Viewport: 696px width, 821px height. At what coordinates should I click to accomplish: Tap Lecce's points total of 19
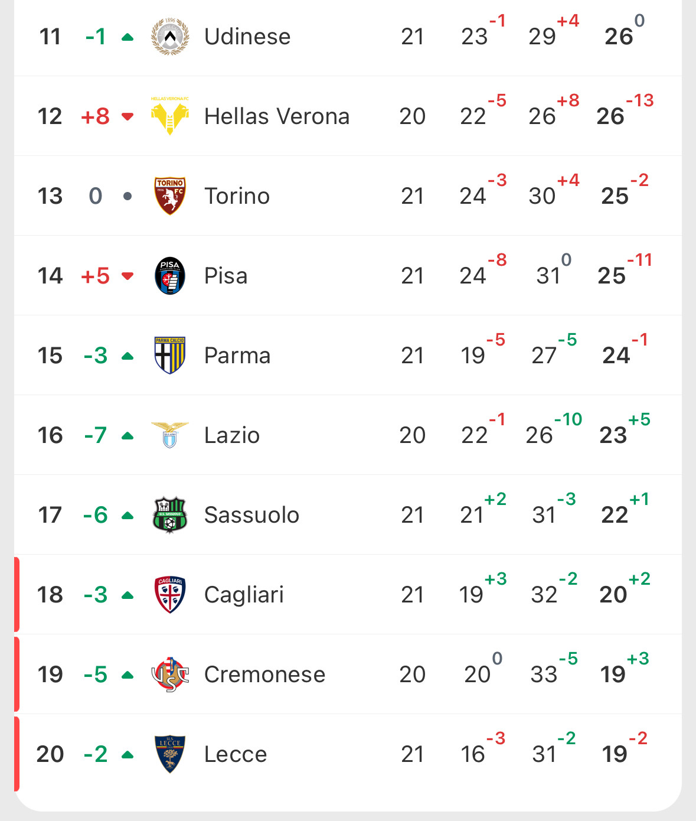tap(614, 754)
